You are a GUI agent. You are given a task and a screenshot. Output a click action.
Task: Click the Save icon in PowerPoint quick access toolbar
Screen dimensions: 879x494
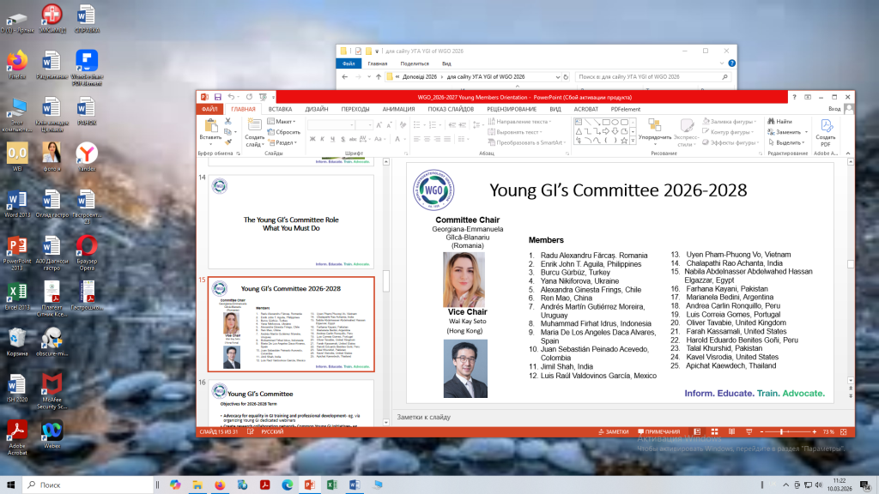[218, 97]
